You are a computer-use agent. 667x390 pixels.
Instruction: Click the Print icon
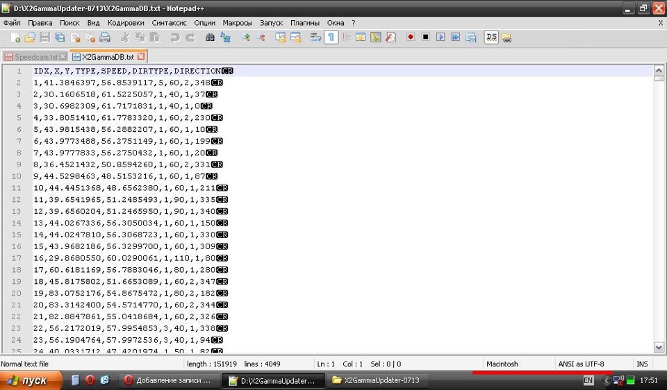[105, 37]
